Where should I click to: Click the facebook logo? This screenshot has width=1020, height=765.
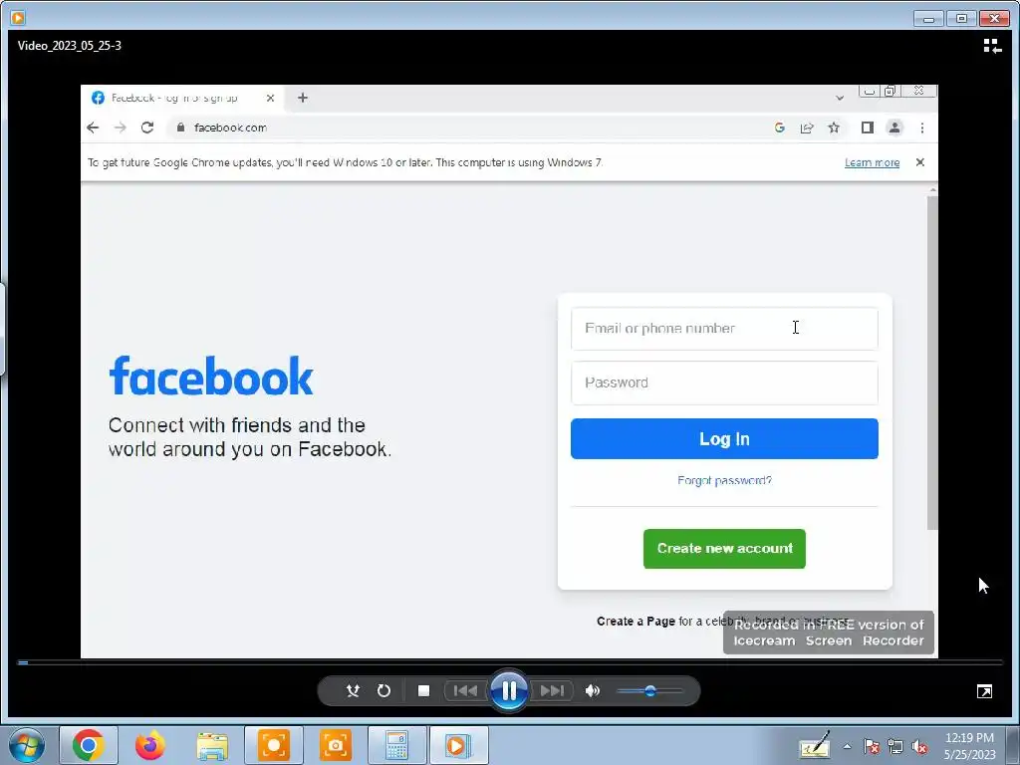(211, 376)
